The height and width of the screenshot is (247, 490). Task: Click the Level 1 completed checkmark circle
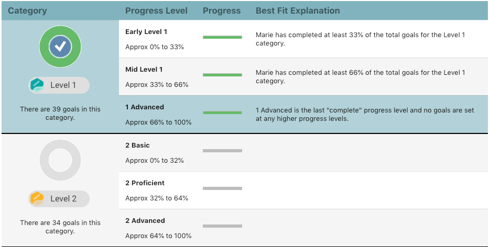pyautogui.click(x=60, y=47)
